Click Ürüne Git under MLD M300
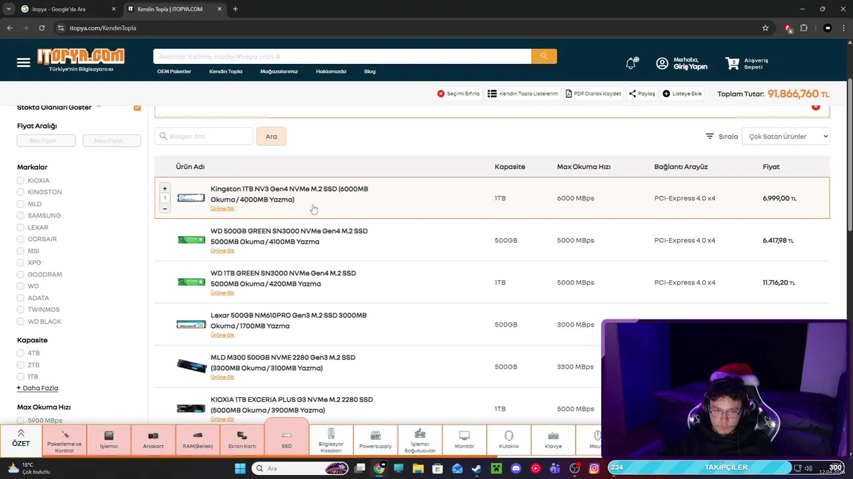The image size is (853, 479). [x=223, y=377]
